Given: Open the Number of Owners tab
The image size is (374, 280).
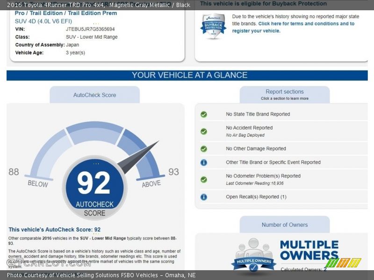Looking at the screenshot, I should pyautogui.click(x=284, y=224).
